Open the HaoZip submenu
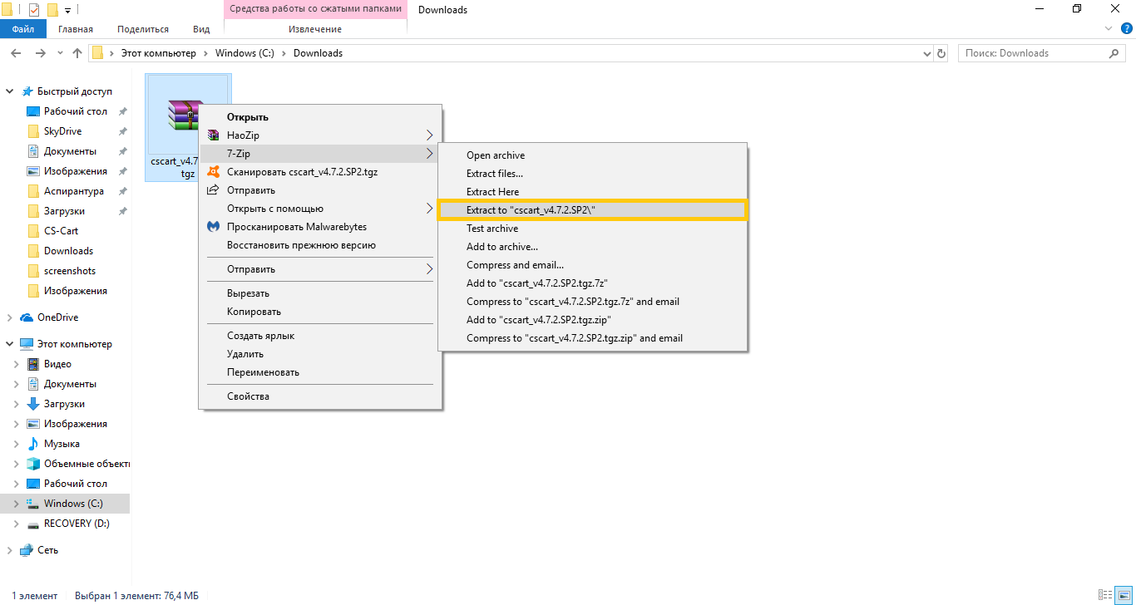Screen dimensions: 1136x605 [x=319, y=135]
